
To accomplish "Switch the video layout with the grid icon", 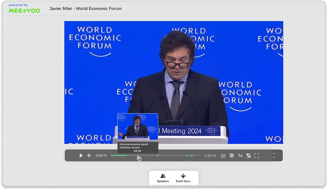I will 248,156.
